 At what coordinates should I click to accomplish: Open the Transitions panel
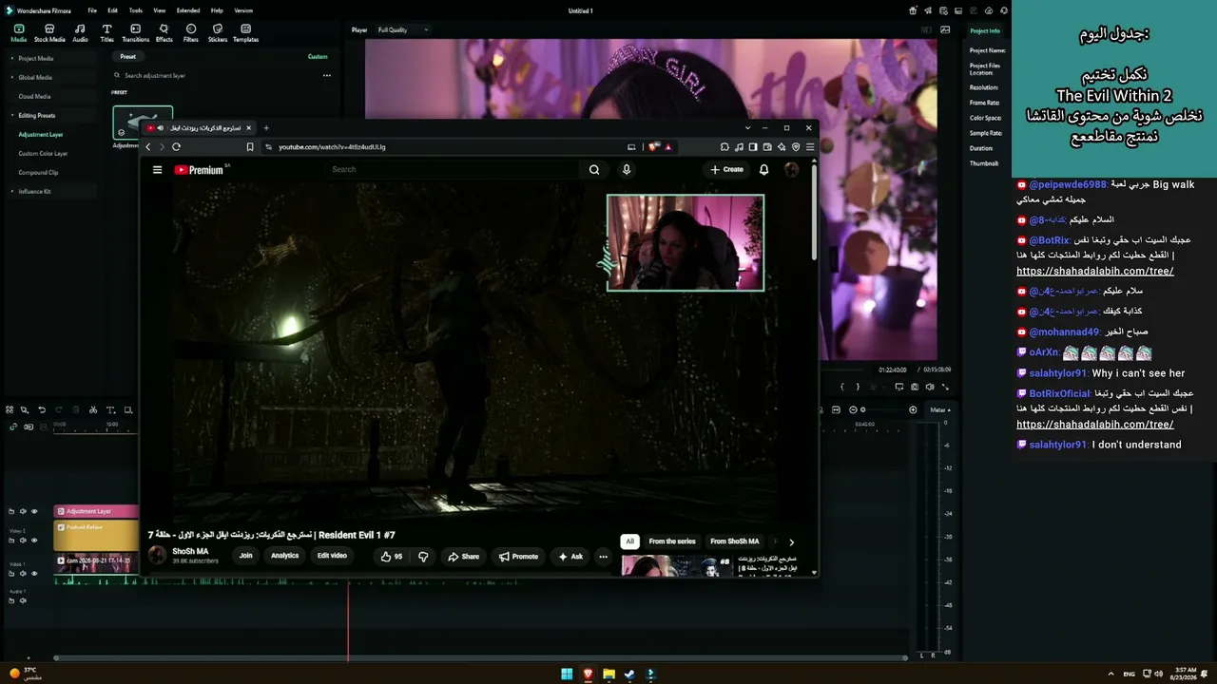(x=135, y=33)
